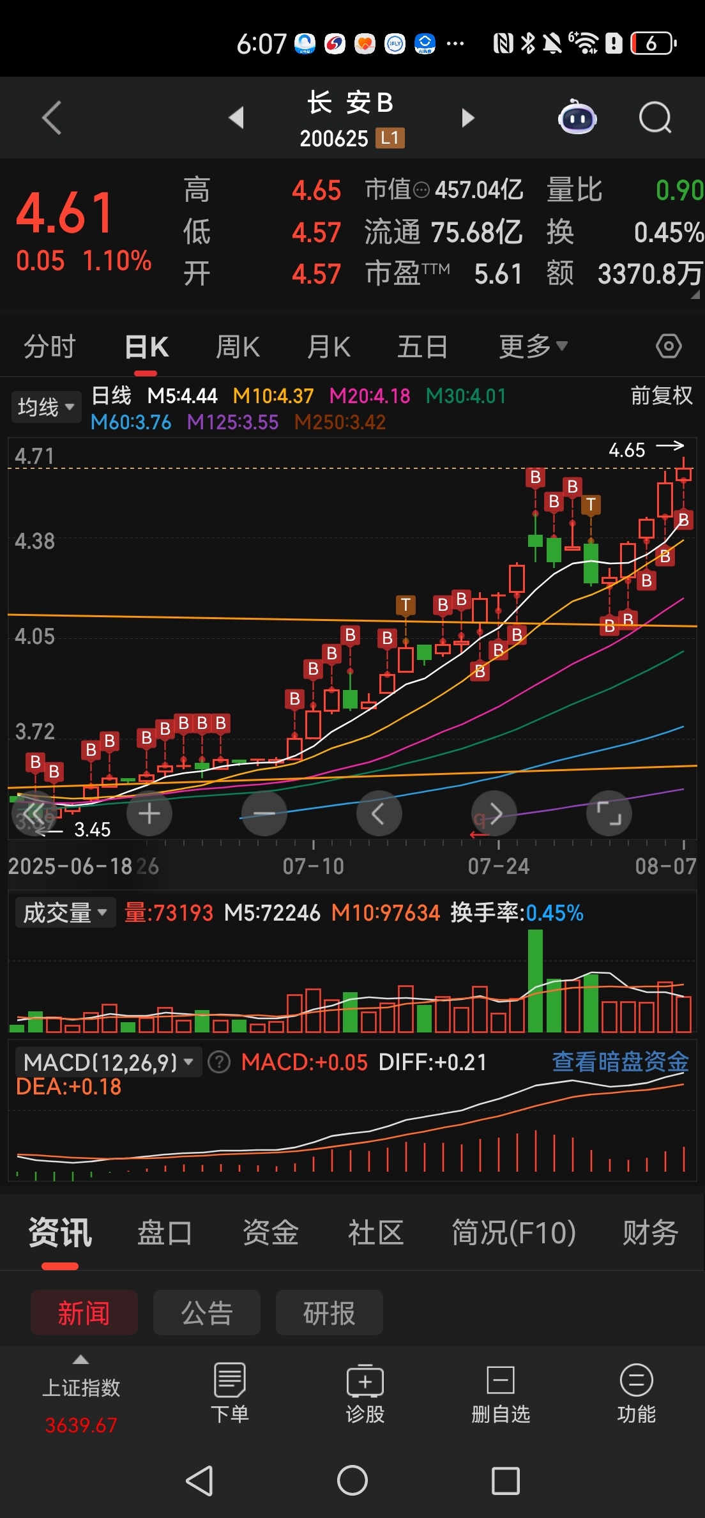Tap the 下单 order icon
Viewport: 705px width, 1518px height.
click(230, 1393)
